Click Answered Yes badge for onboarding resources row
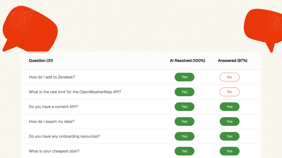Image resolution: width=282 pixels, height=158 pixels. [x=229, y=136]
